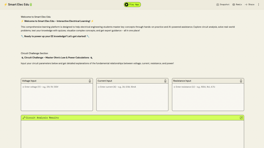Click the Play App button
The image size is (264, 148).
point(132,5)
